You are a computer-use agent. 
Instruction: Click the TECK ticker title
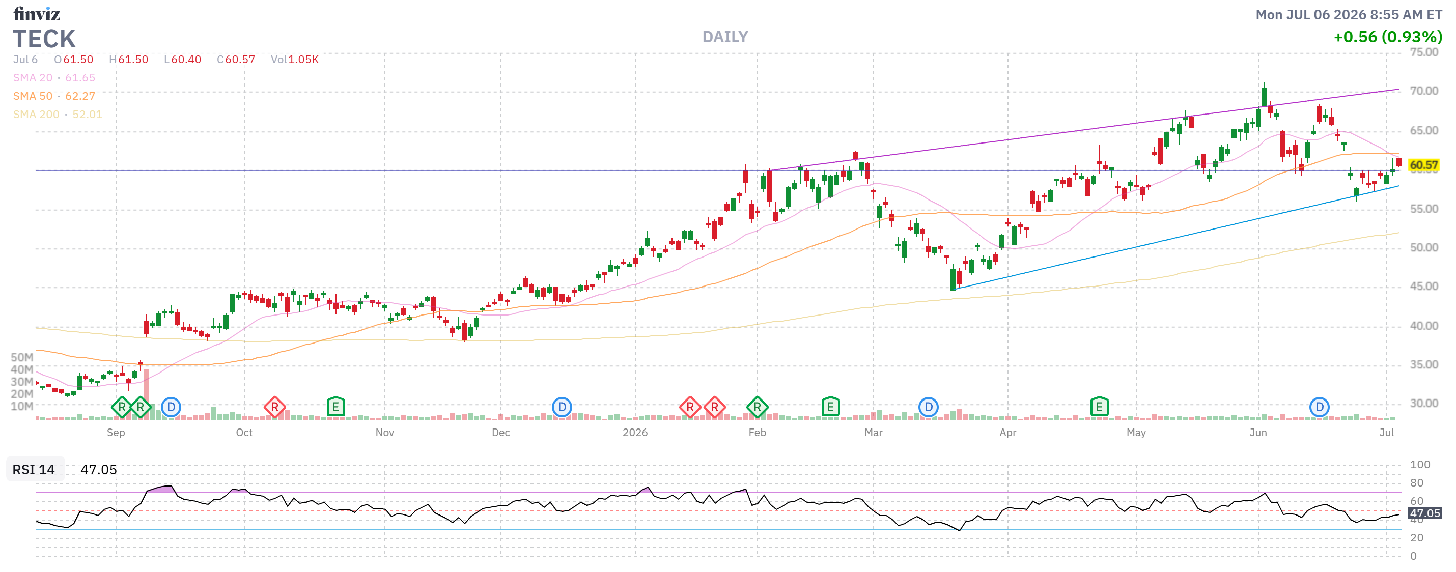44,39
